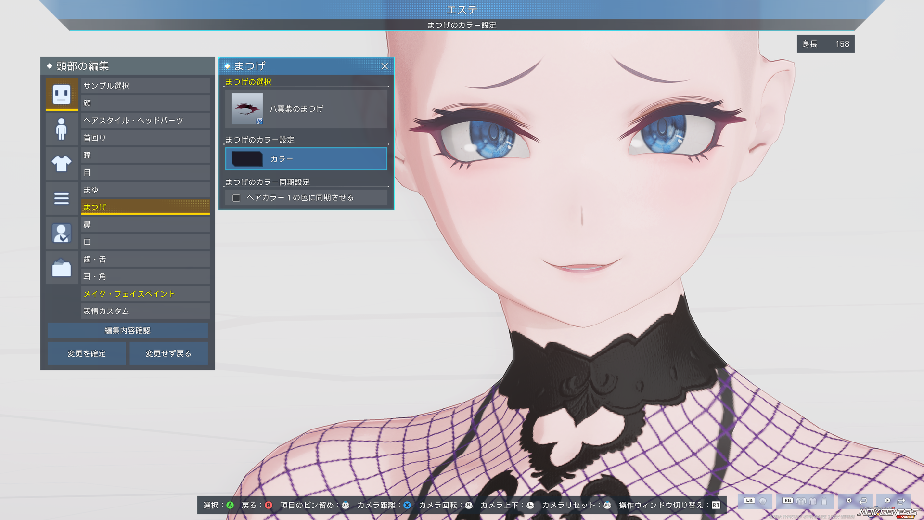This screenshot has height=520, width=924.
Task: Click the 頭部の編集 panel title
Action: click(83, 66)
